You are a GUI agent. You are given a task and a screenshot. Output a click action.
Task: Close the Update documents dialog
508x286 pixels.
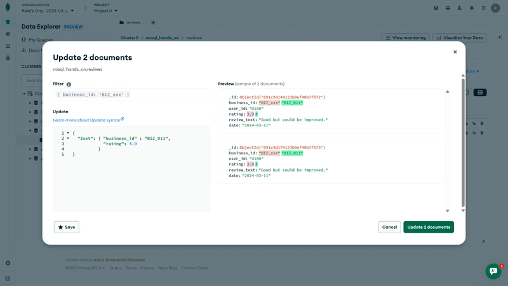click(455, 52)
